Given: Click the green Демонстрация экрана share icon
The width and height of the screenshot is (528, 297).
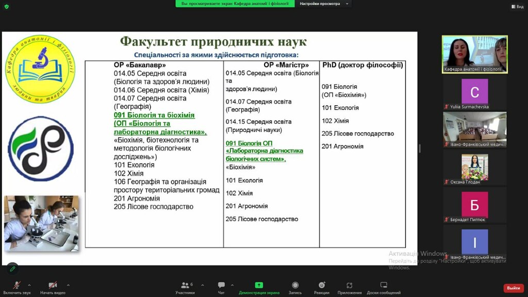Looking at the screenshot, I should coord(259,285).
